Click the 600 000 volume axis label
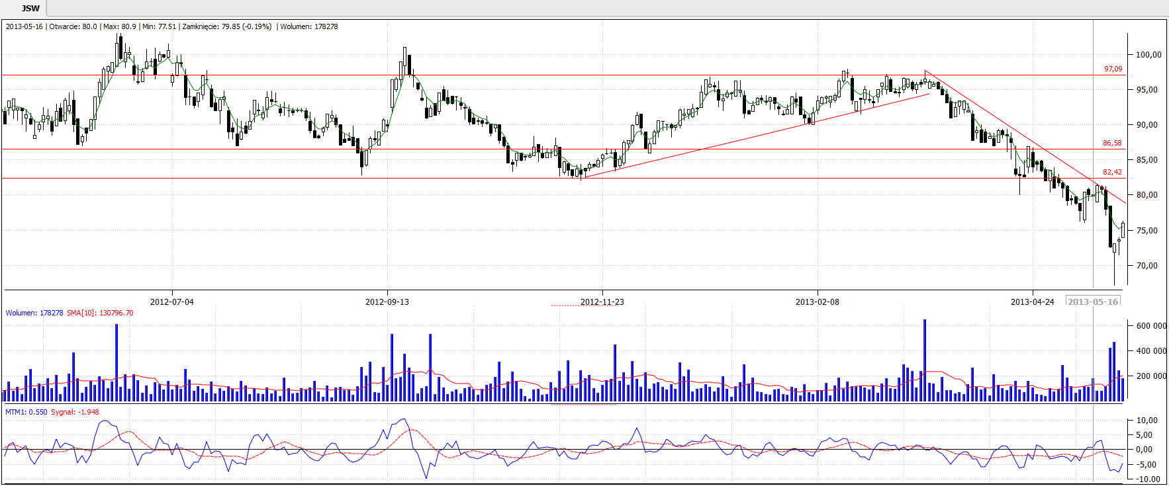Viewport: 1169px width, 486px height. point(1152,326)
